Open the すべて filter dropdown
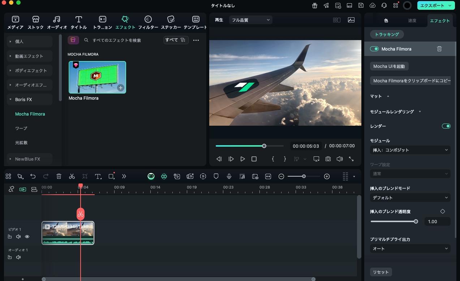This screenshot has height=281, width=460. (176, 40)
